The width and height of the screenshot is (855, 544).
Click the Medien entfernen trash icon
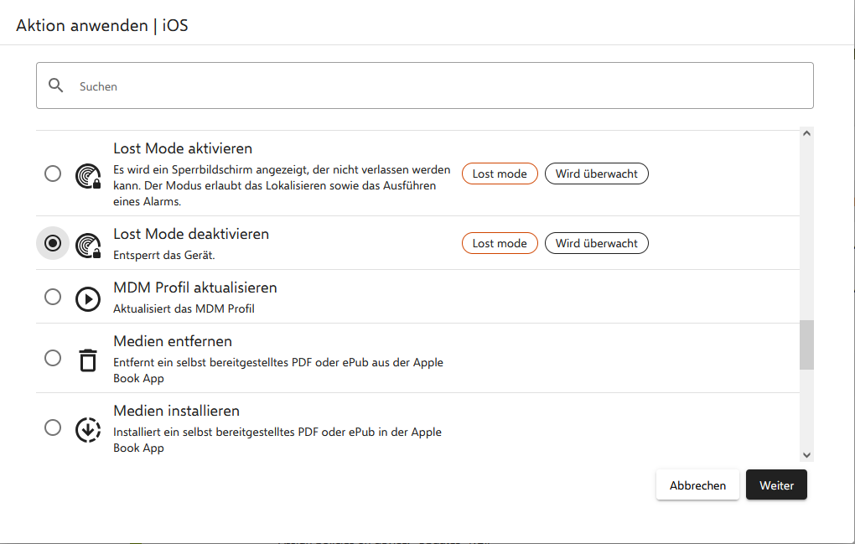point(88,360)
